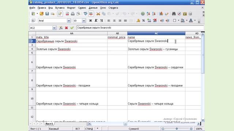Image resolution: width=234 pixels, height=131 pixels.
Task: Add decimal place icon
Action: 149,20
